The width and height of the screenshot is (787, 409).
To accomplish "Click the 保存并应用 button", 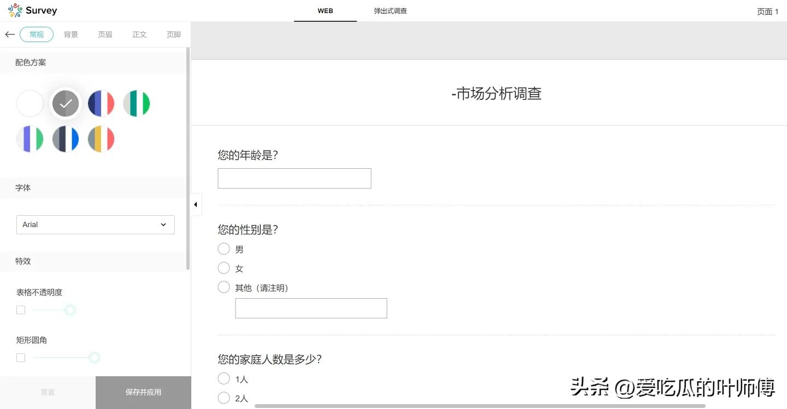I will (x=143, y=392).
